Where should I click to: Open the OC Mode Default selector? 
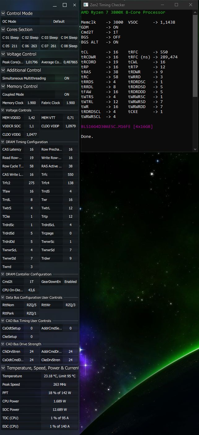point(59,21)
